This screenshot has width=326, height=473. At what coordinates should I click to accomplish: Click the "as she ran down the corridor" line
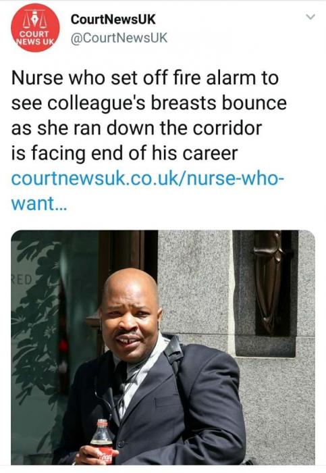(136, 128)
